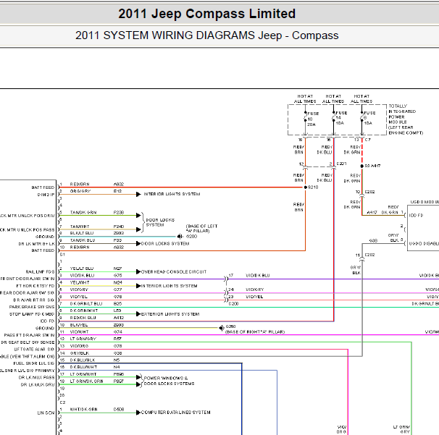This screenshot has width=439, height=435.
Task: Click the 'DR SEAT BELT SW SENSE' pin name
Action: point(28,342)
